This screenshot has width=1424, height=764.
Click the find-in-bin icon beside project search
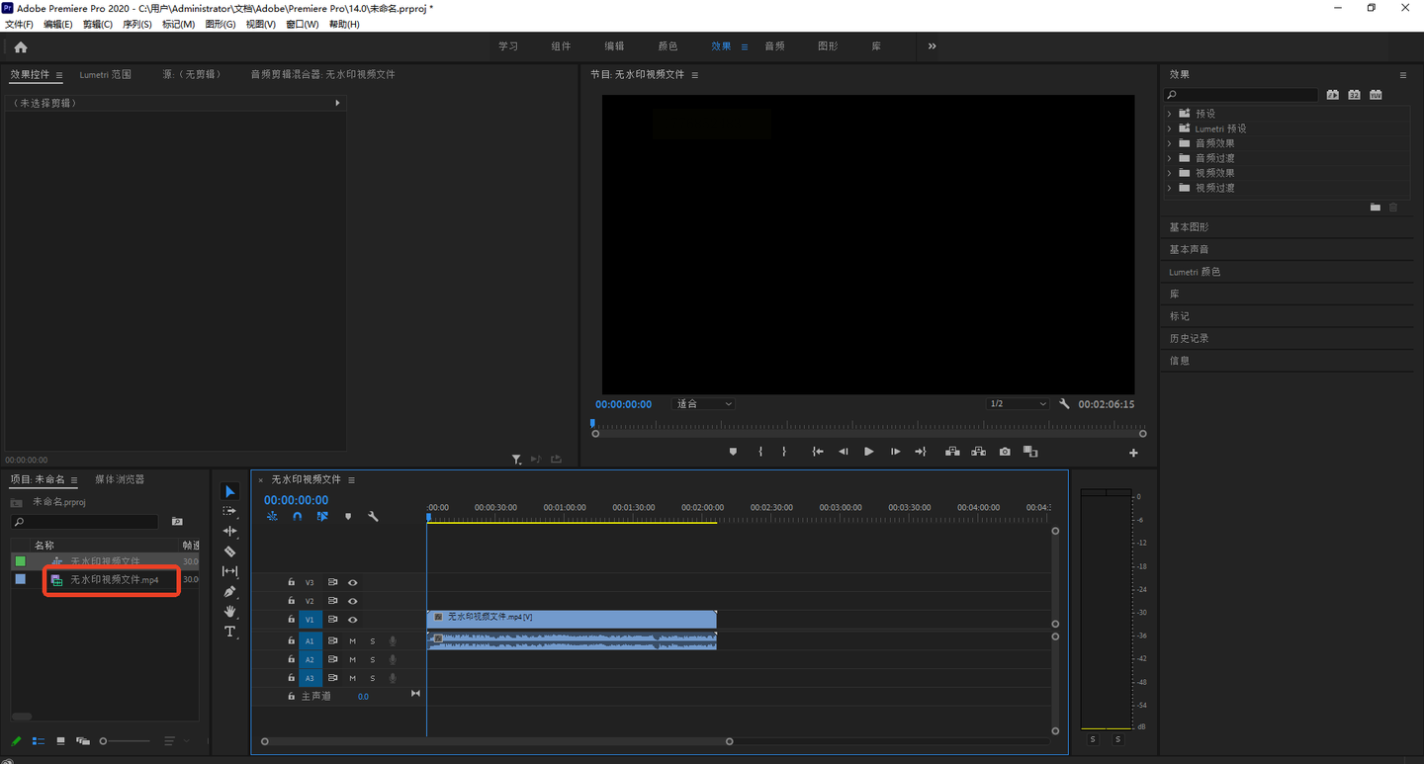pyautogui.click(x=177, y=522)
